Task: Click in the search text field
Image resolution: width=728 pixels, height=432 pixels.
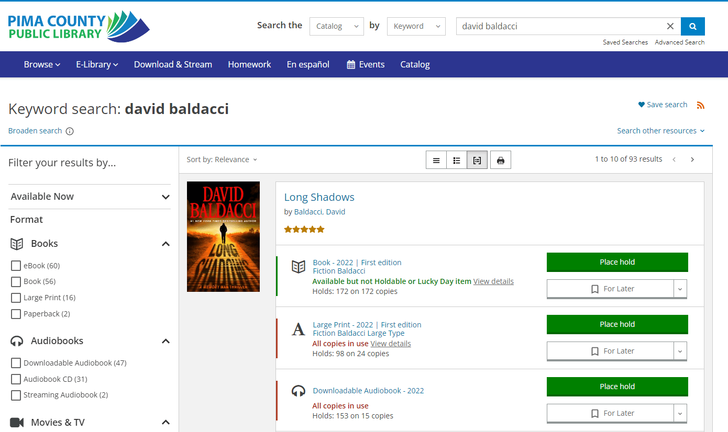Action: pyautogui.click(x=560, y=26)
